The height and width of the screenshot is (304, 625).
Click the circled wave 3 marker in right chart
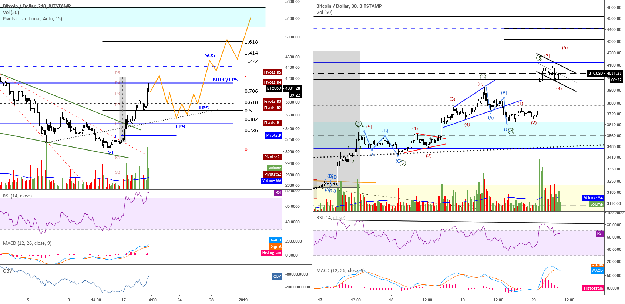pos(483,77)
